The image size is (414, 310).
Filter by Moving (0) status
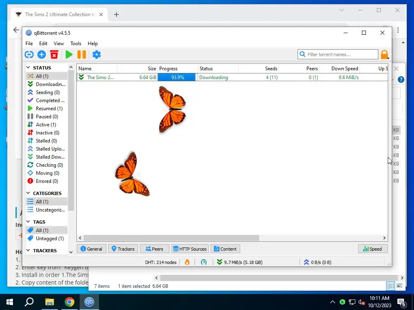tap(46, 173)
